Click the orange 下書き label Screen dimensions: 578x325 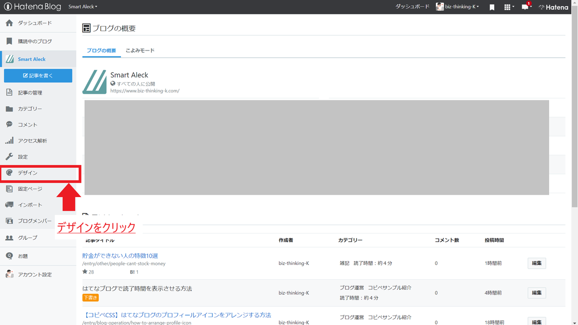[x=91, y=298]
